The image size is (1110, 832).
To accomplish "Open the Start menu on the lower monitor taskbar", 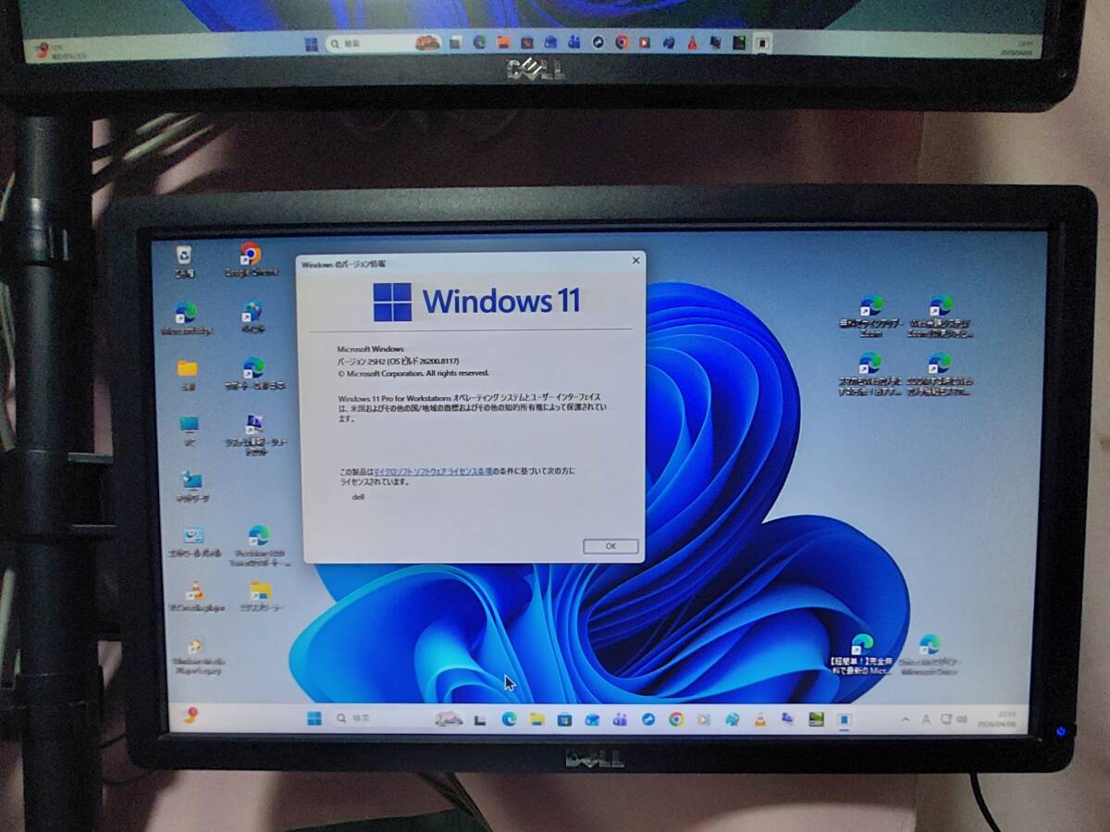I will point(314,718).
